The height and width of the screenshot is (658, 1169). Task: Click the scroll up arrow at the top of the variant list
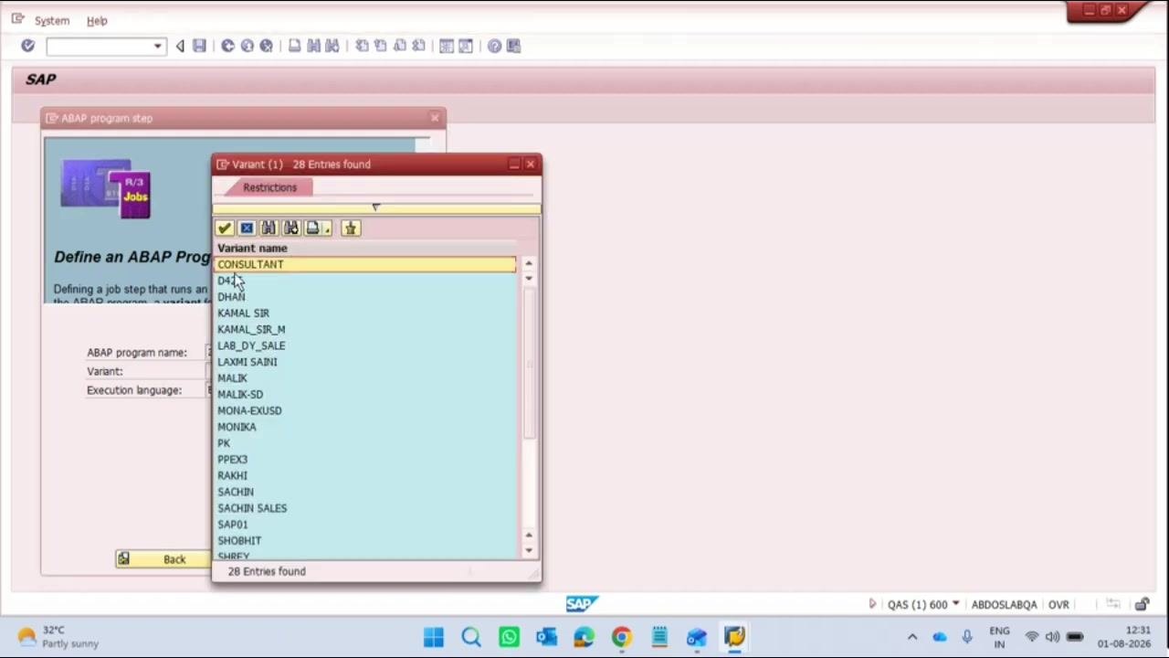point(528,263)
